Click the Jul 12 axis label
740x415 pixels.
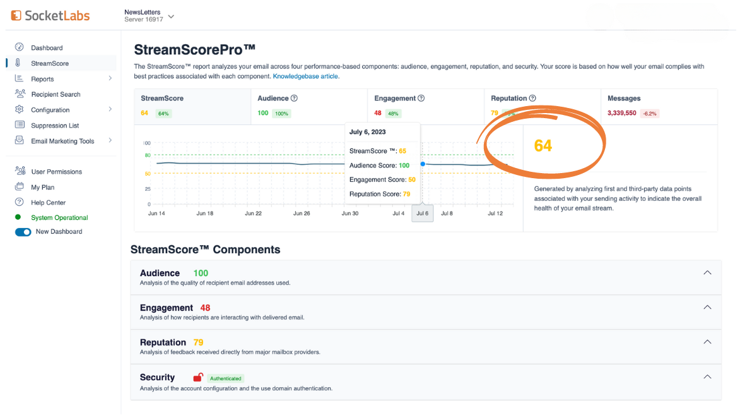tap(495, 213)
